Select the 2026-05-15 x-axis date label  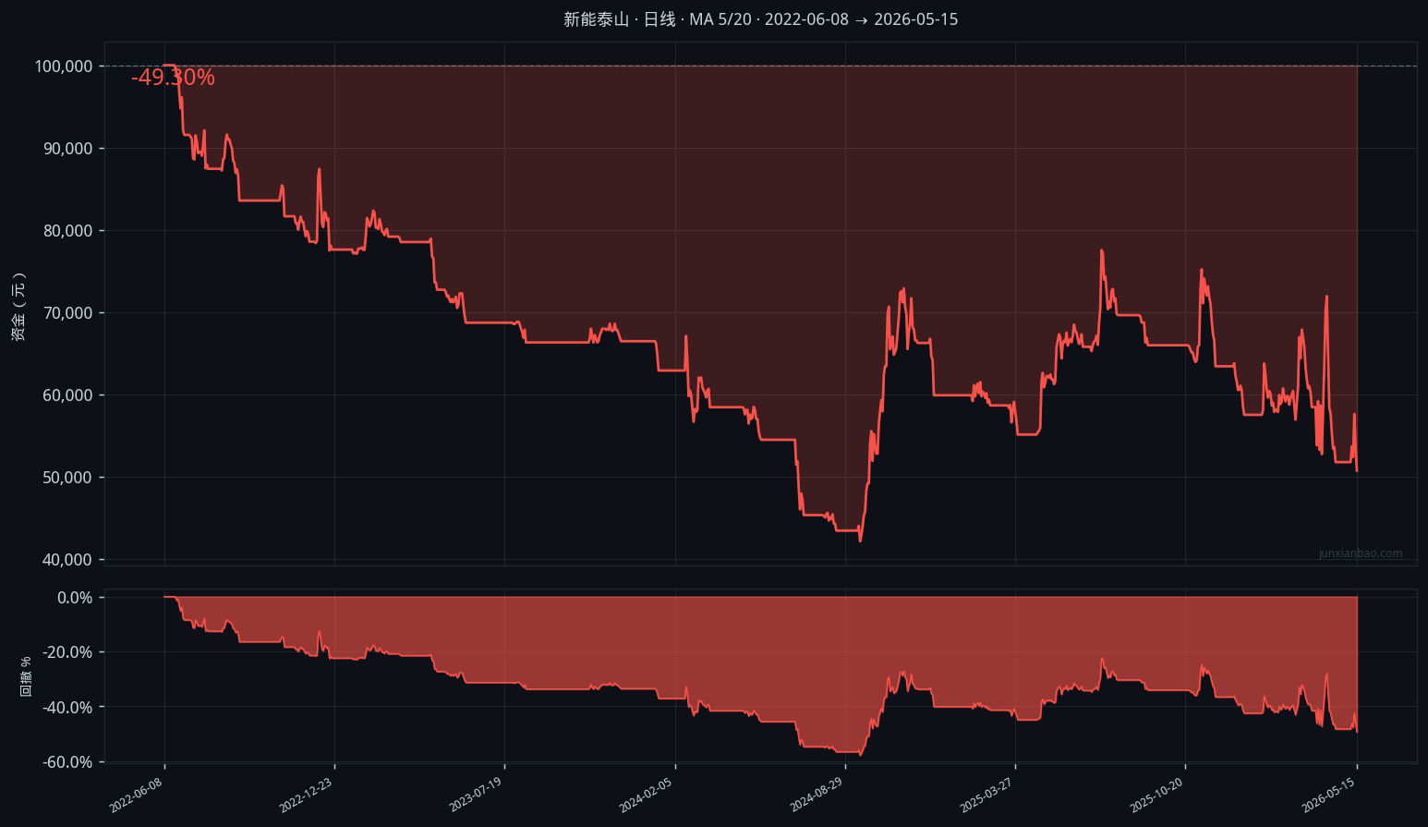click(1329, 795)
